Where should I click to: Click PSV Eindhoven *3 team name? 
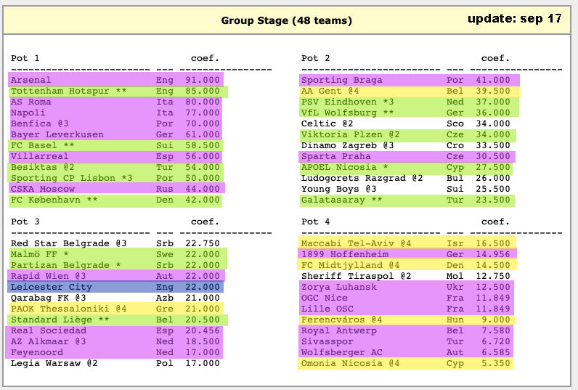348,102
